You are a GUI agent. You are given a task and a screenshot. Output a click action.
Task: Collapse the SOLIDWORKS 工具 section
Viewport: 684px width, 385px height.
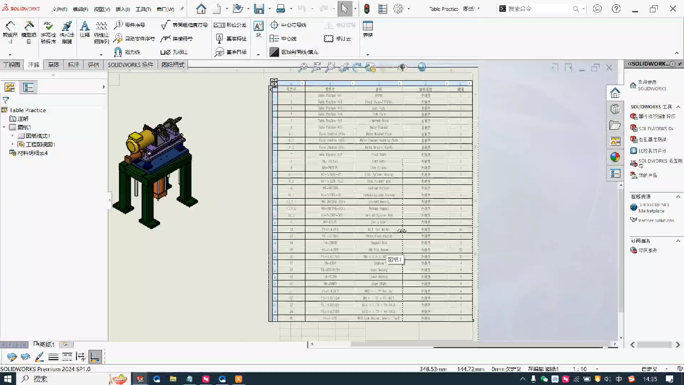[679, 106]
